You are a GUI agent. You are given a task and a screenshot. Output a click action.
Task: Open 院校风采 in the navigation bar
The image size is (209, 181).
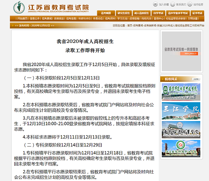[x=147, y=19]
